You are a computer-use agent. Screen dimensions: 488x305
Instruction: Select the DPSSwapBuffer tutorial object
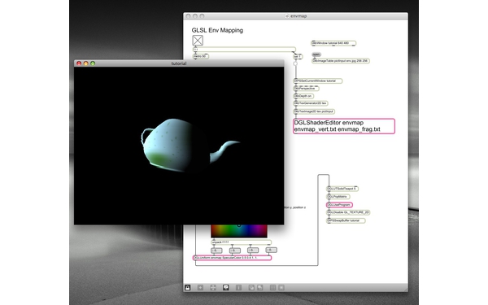pos(346,220)
